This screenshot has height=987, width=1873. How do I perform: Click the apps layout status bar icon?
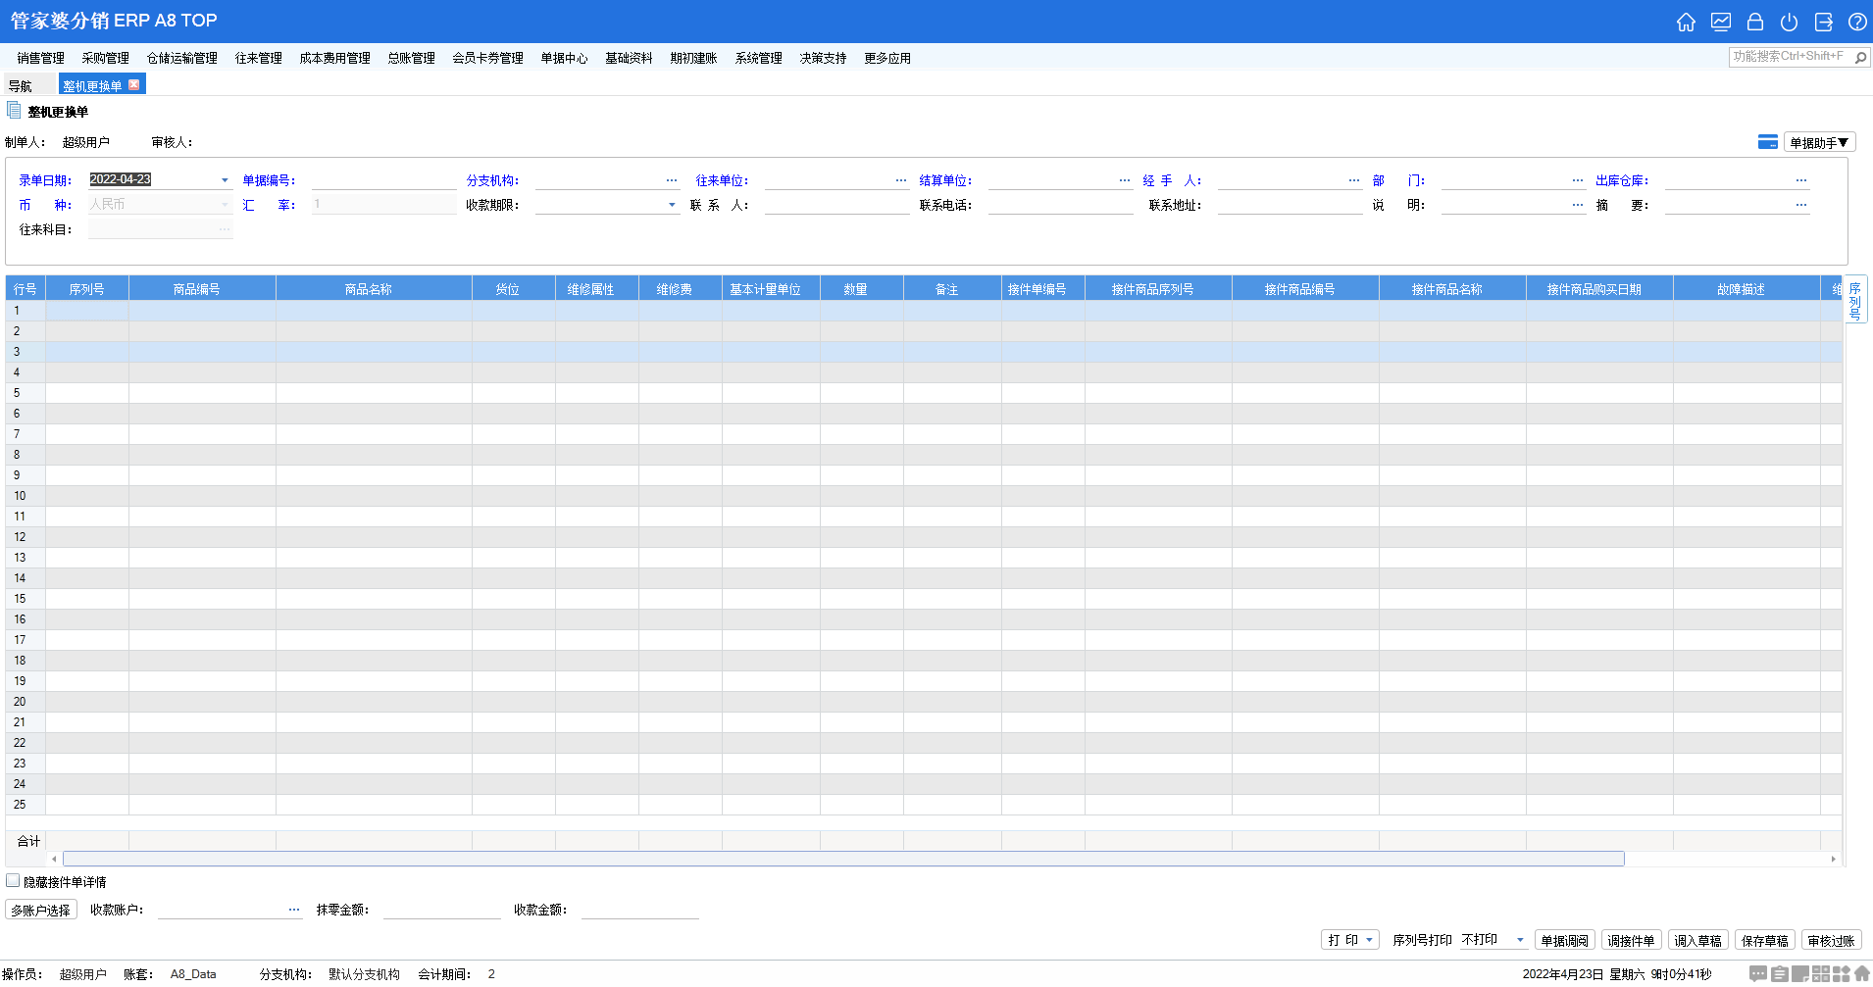click(x=1842, y=974)
